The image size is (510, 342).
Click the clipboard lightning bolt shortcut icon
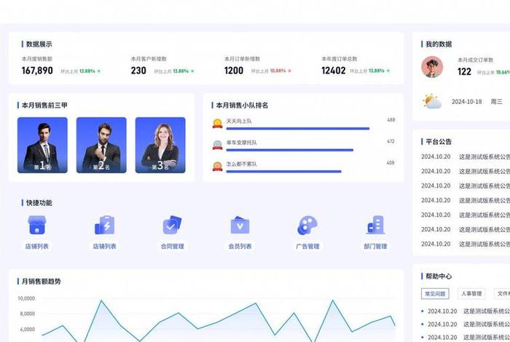pos(104,225)
